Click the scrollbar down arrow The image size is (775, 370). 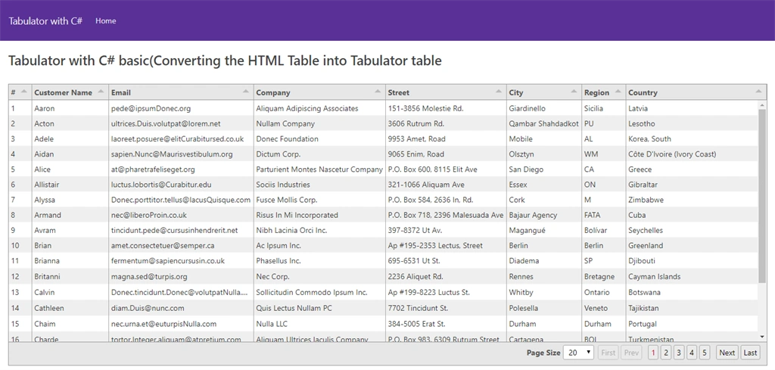pos(762,337)
